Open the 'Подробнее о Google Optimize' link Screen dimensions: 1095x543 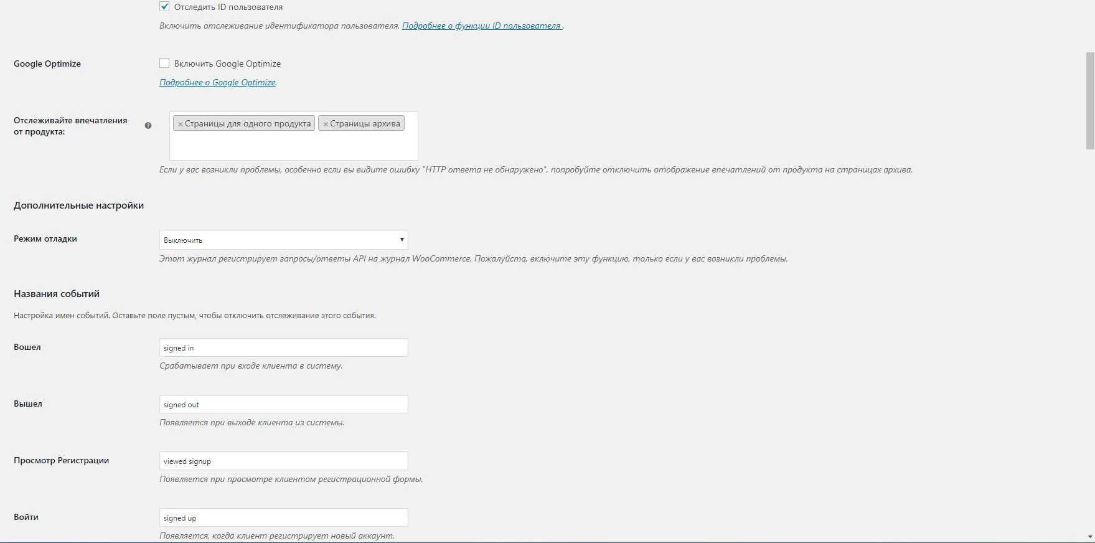point(217,82)
